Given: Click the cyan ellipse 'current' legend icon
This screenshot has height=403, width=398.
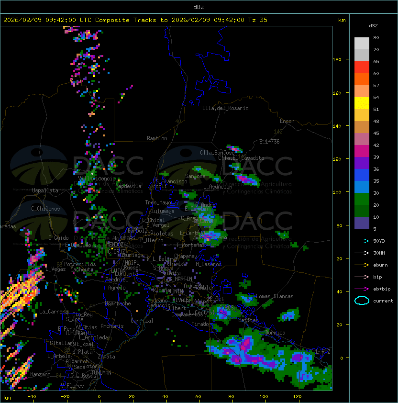Looking at the screenshot, I should point(362,301).
